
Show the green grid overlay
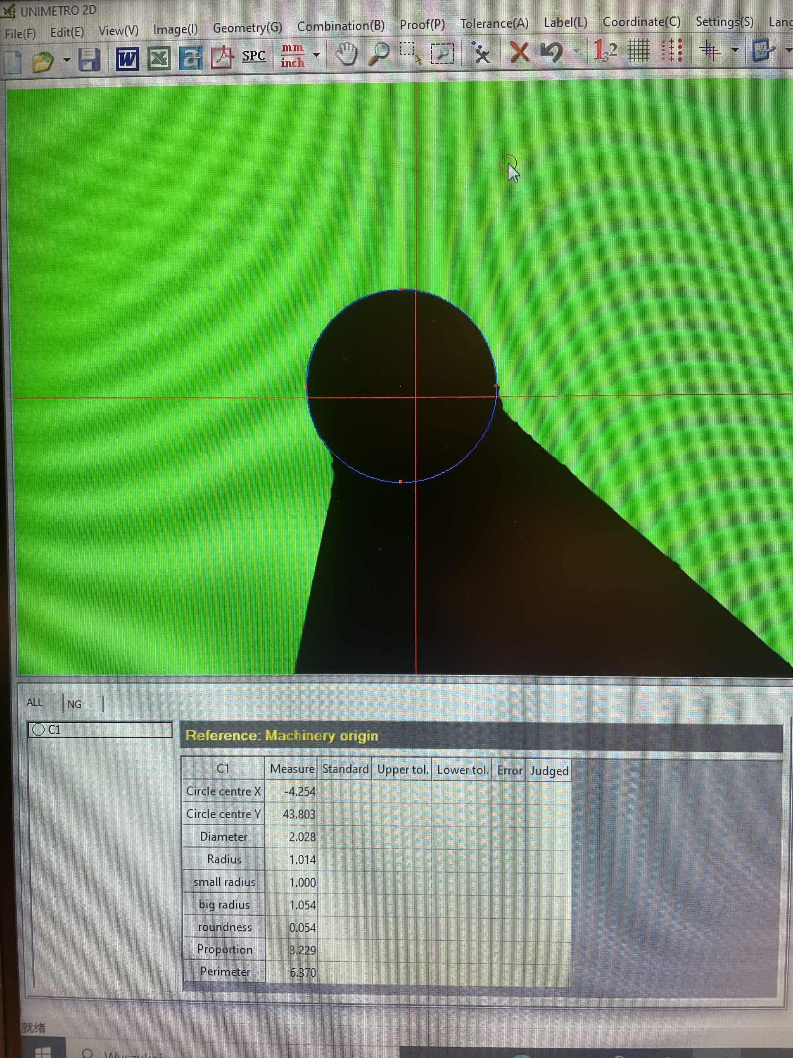click(638, 50)
